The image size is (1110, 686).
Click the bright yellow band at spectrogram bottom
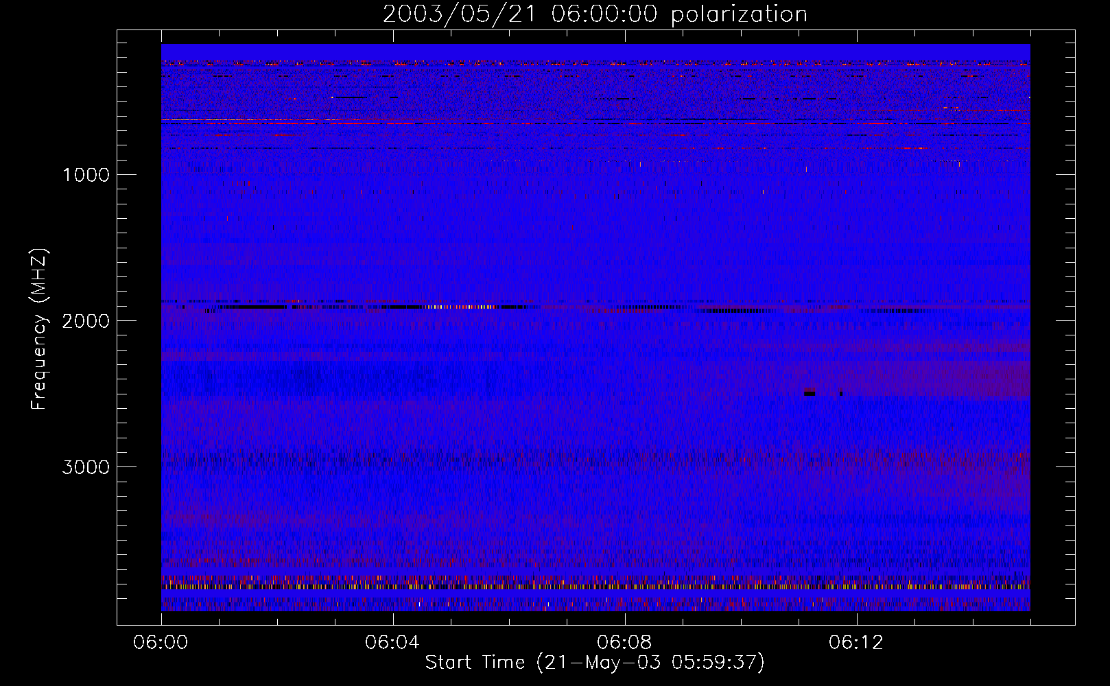[595, 587]
